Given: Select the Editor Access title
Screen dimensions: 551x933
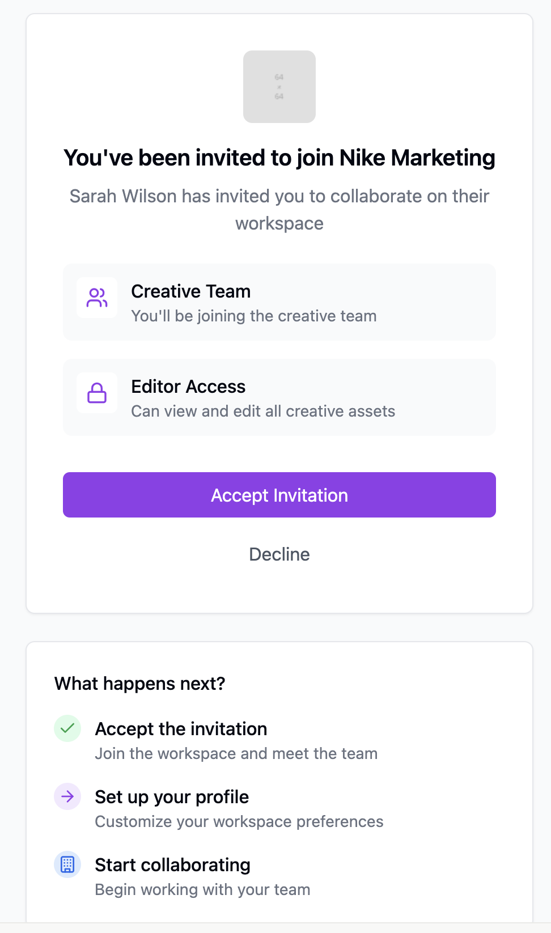Looking at the screenshot, I should point(188,387).
